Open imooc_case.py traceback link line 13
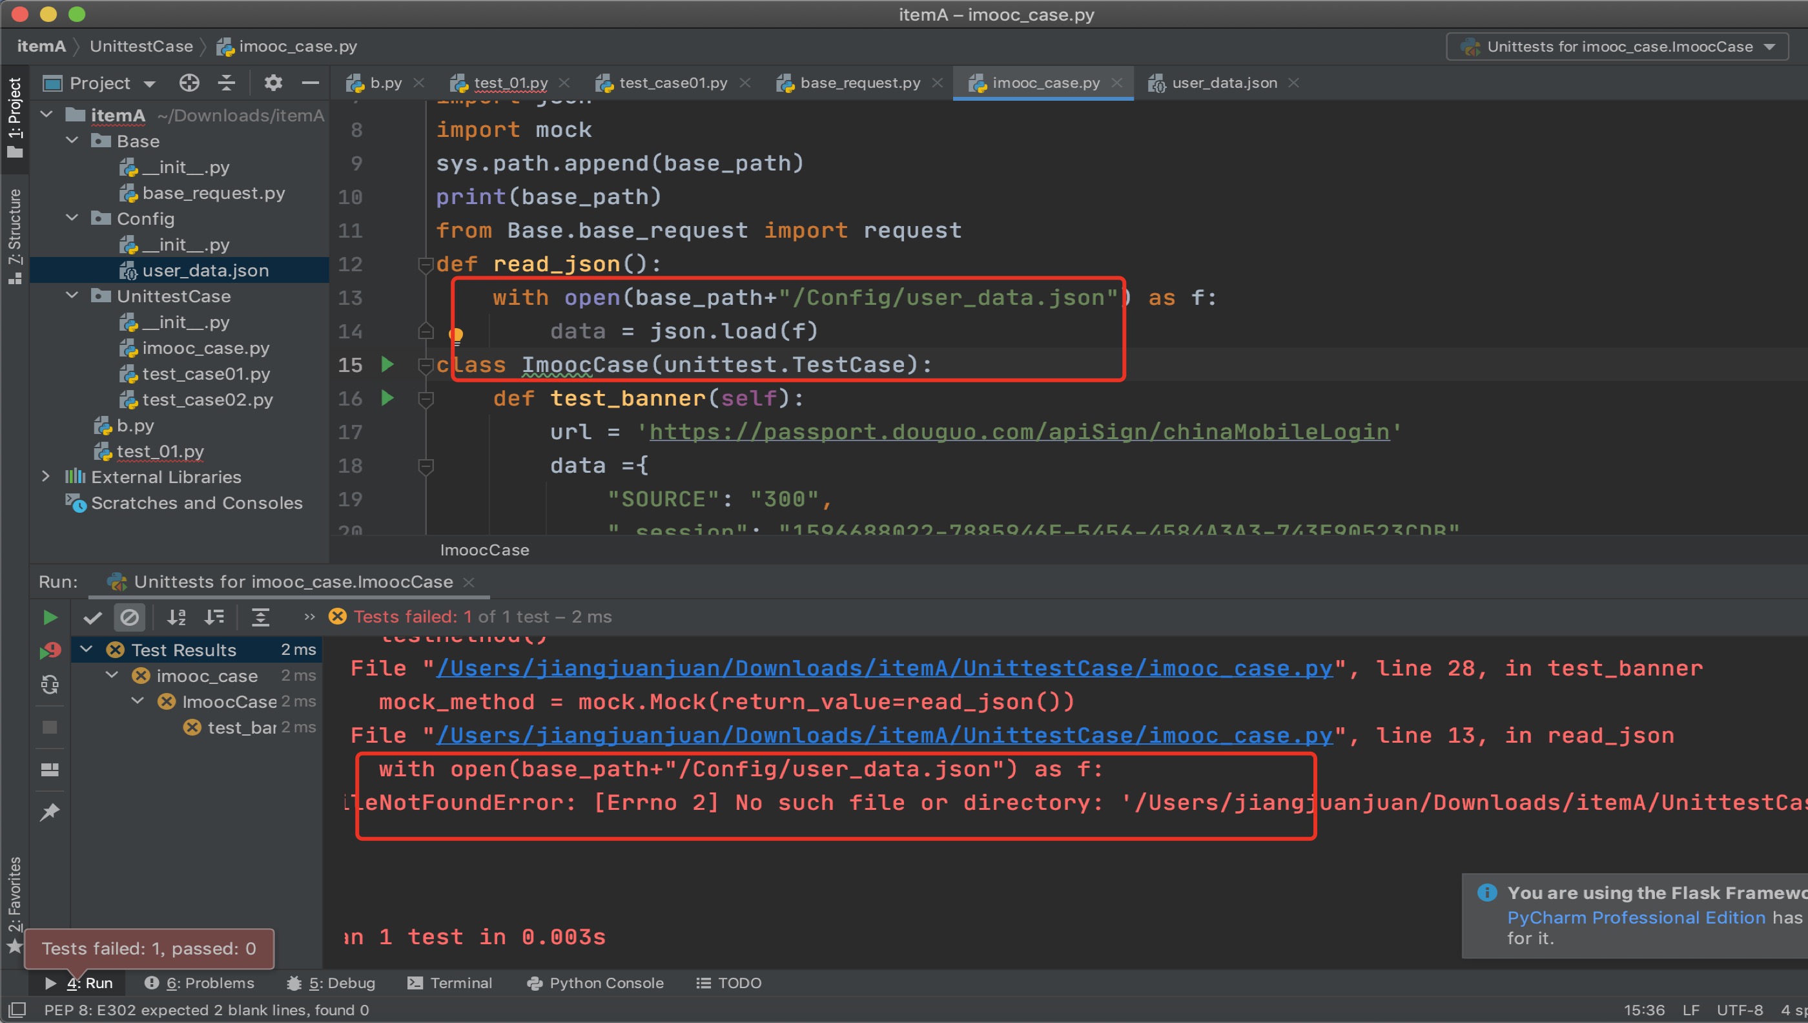Screen dimensions: 1808x1023 pos(885,736)
